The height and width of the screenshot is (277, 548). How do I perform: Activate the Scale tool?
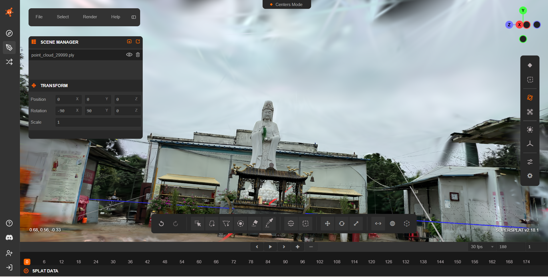(x=356, y=224)
